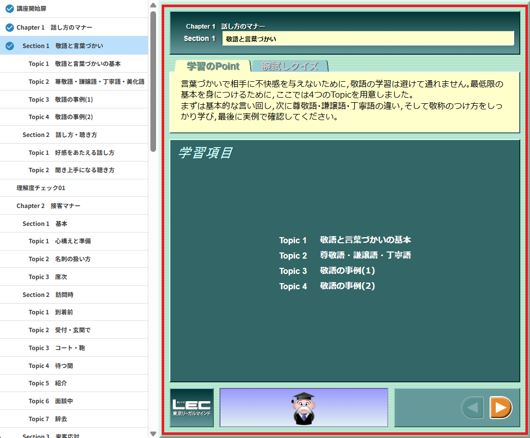Click the sidebar scrollbar up arrow
This screenshot has height=438, width=530.
[153, 5]
